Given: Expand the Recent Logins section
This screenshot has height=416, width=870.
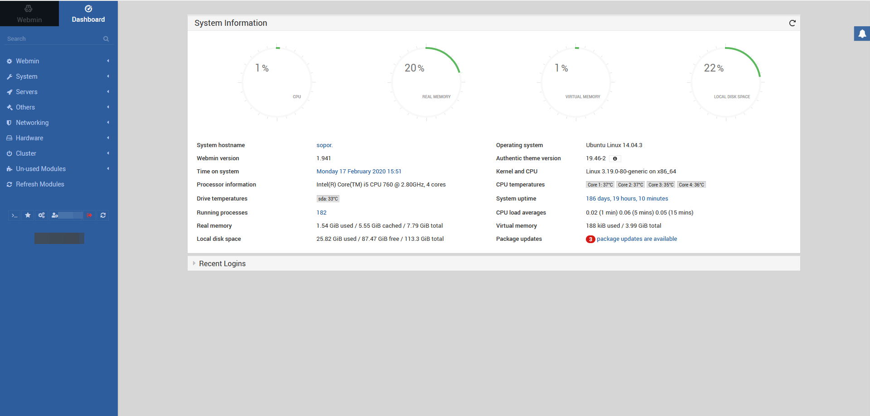Looking at the screenshot, I should coord(222,263).
